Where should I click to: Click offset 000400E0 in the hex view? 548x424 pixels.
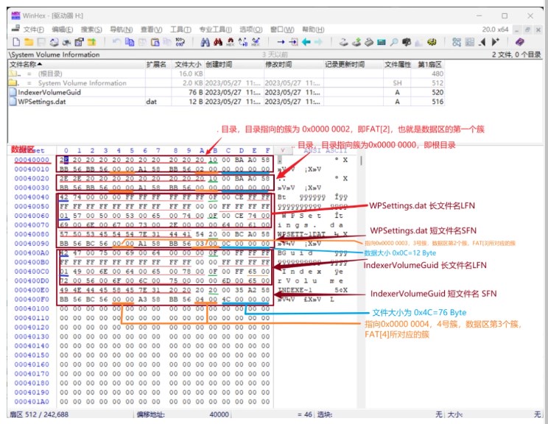[32, 290]
